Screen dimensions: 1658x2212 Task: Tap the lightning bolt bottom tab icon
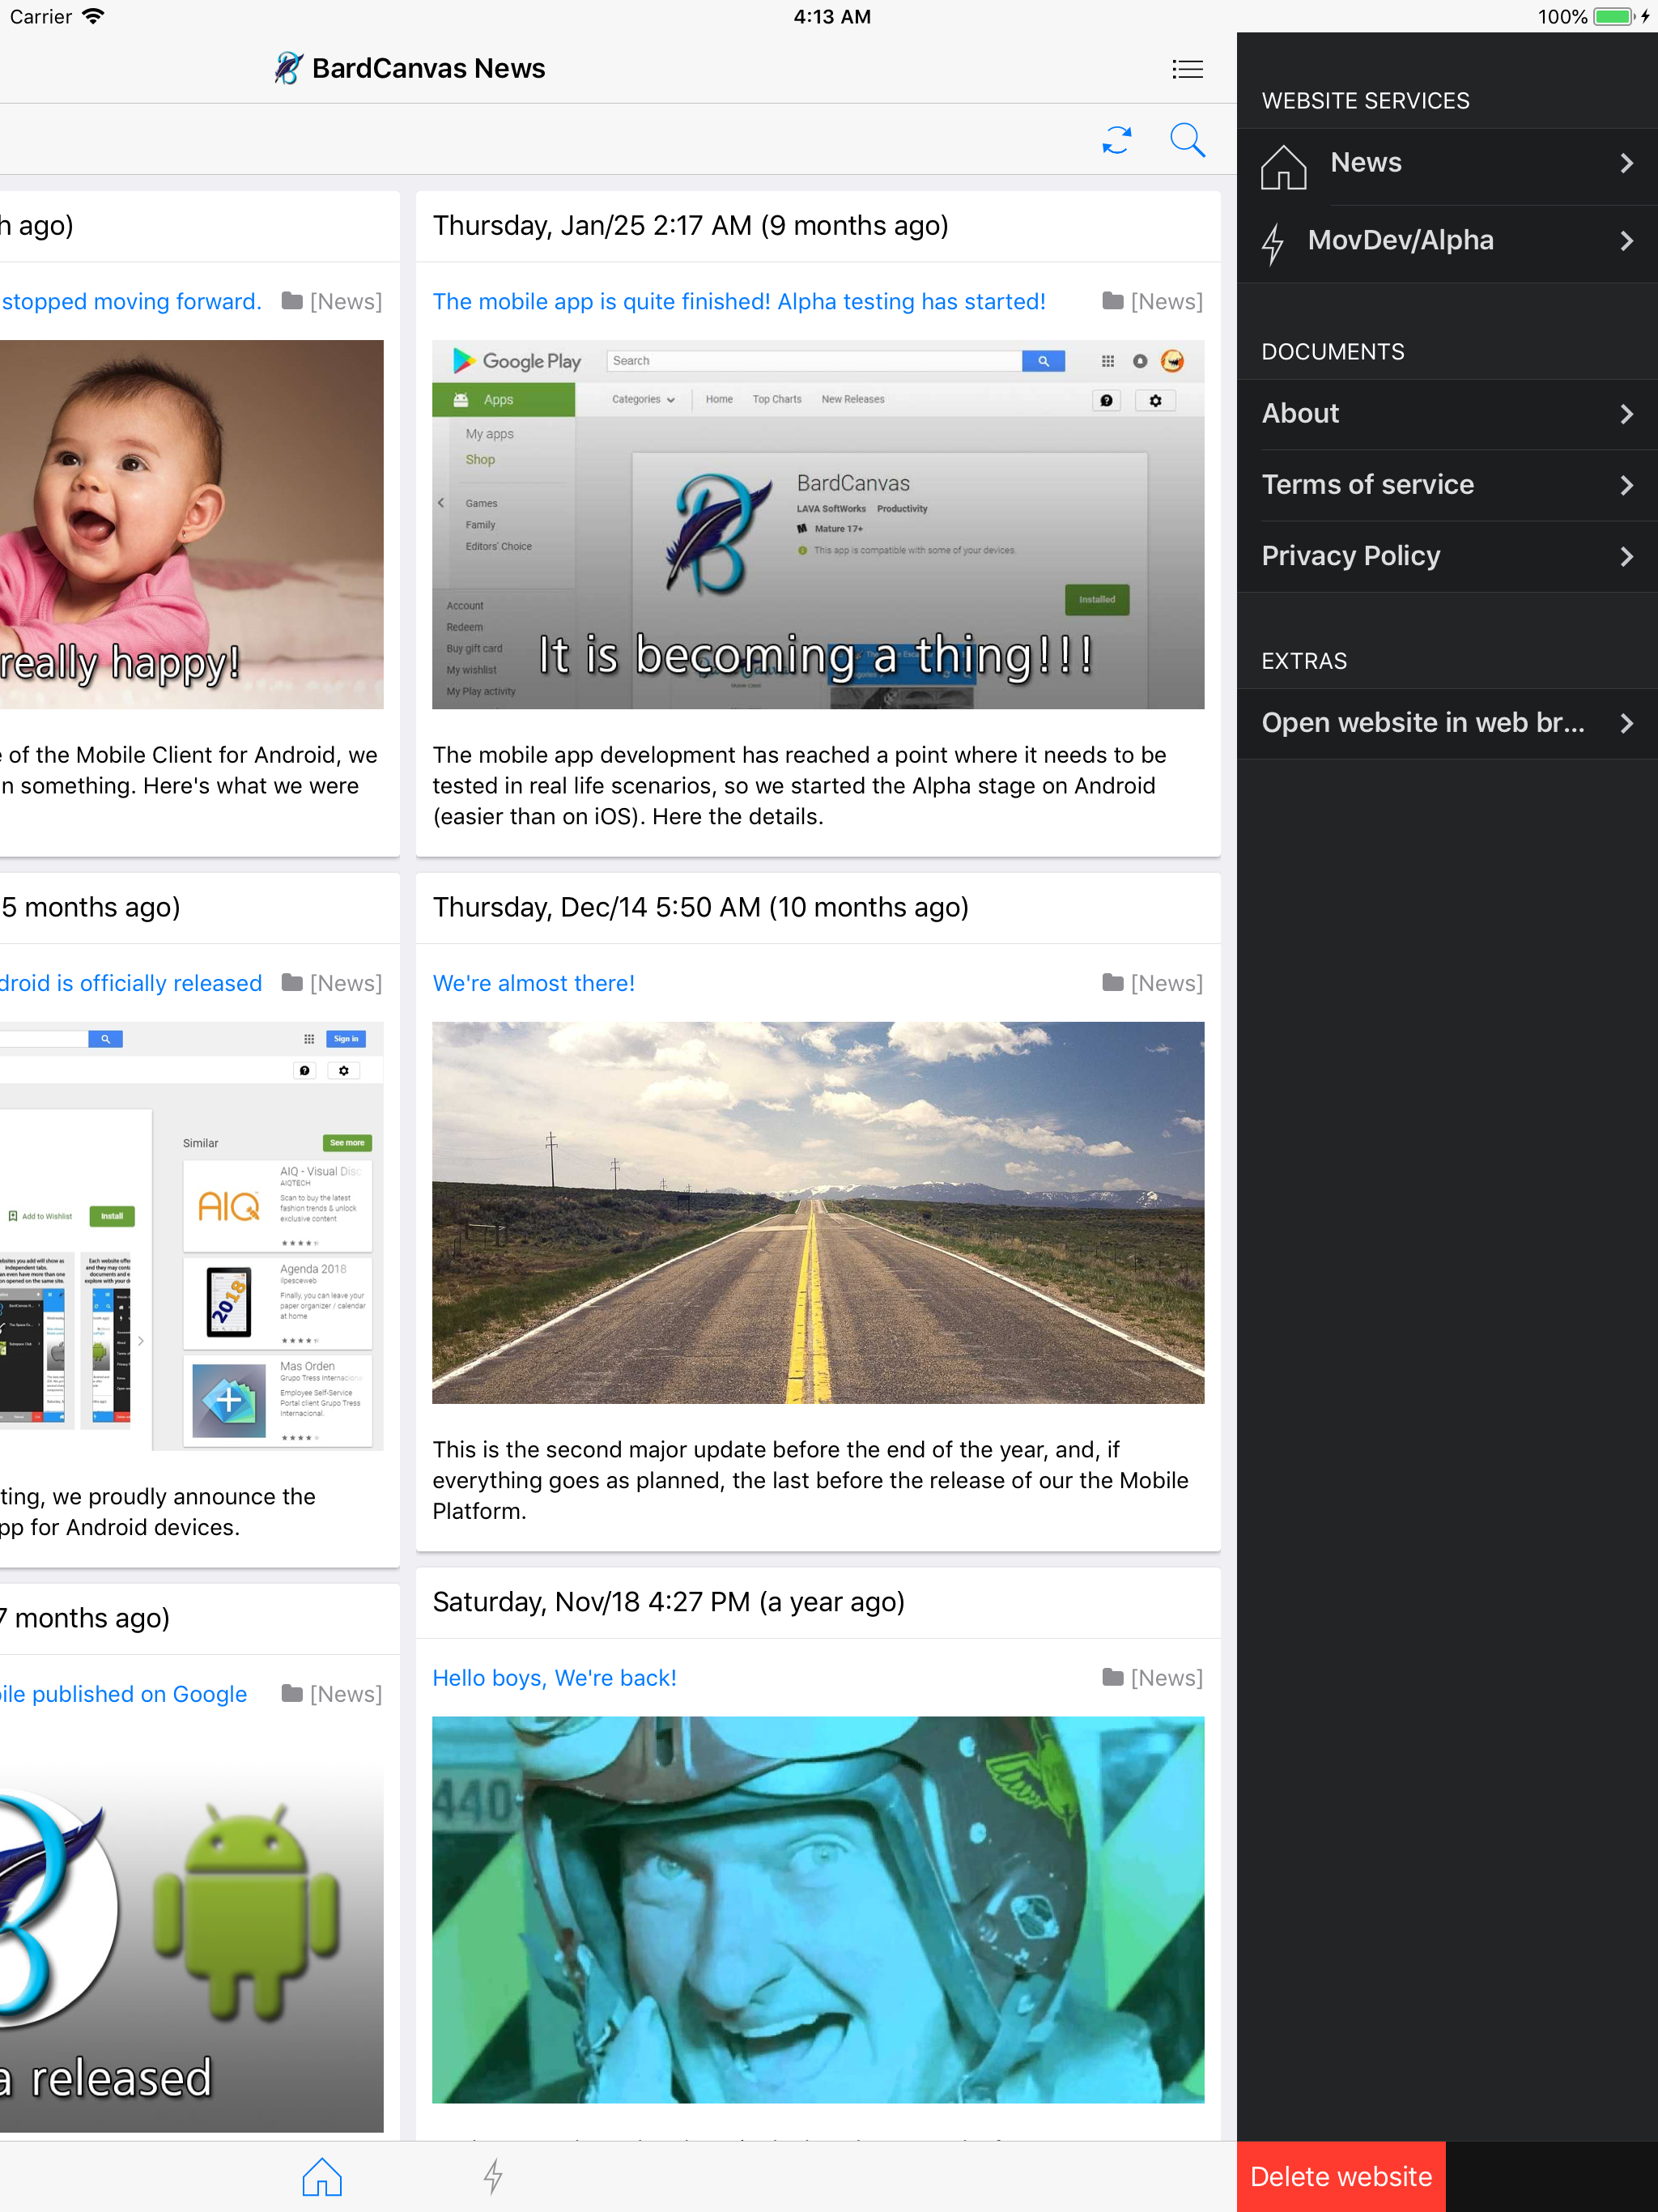pyautogui.click(x=493, y=2176)
